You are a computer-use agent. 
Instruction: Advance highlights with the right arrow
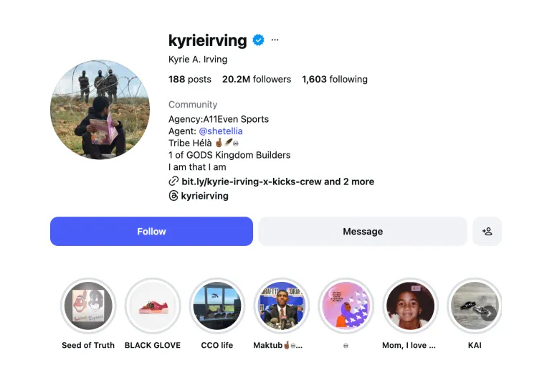pyautogui.click(x=489, y=313)
